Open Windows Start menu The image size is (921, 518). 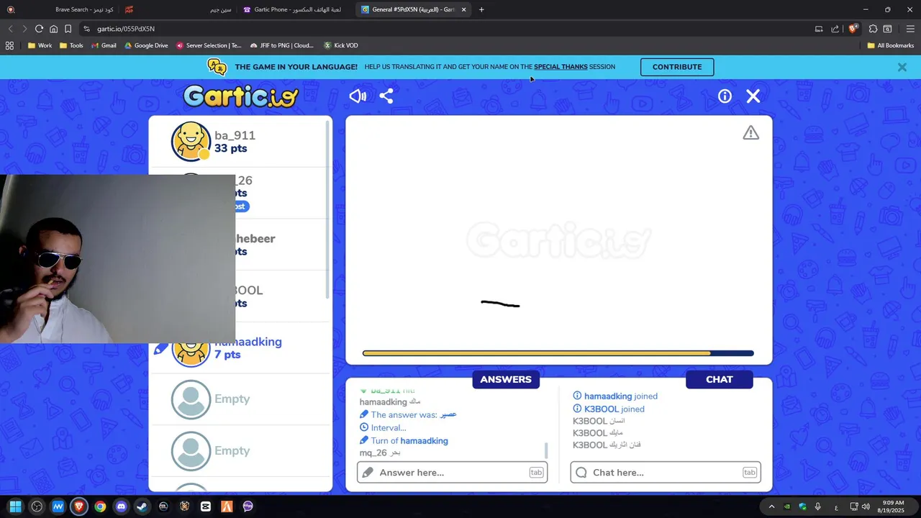pyautogui.click(x=16, y=506)
